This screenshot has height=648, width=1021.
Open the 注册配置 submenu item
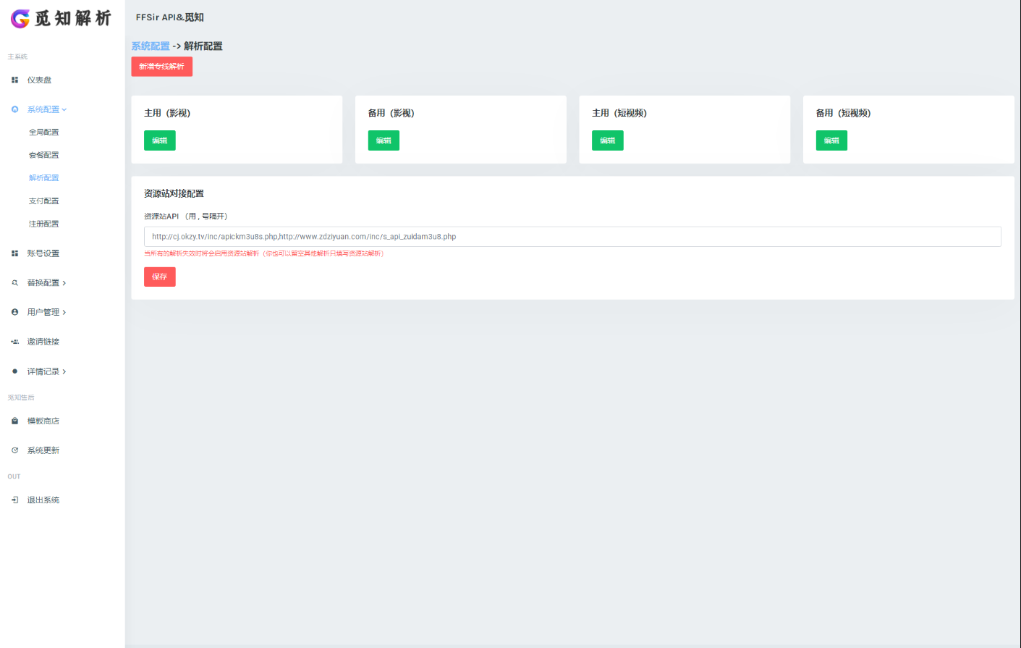coord(44,224)
